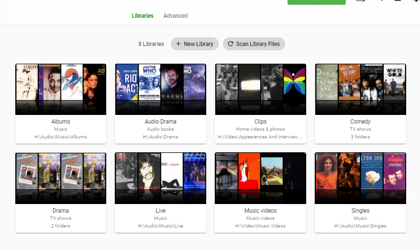Click path 'H:\Audio\Music\Singles'
The image size is (420, 250).
(361, 226)
